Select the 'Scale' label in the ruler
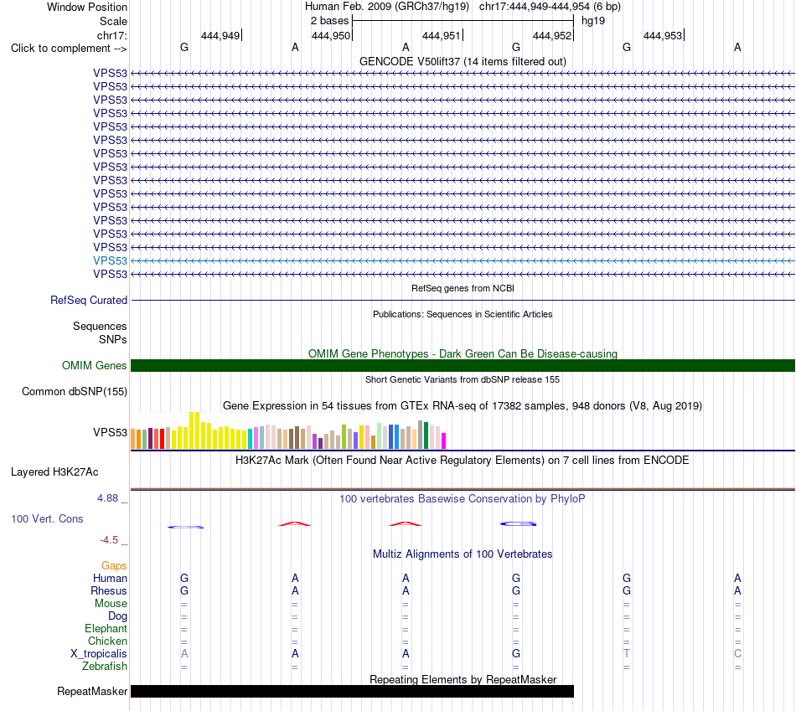796x711 pixels. click(113, 21)
